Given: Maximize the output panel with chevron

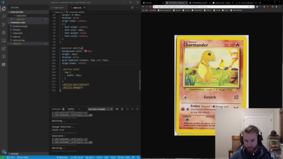Looking at the screenshot, I should 132,109.
